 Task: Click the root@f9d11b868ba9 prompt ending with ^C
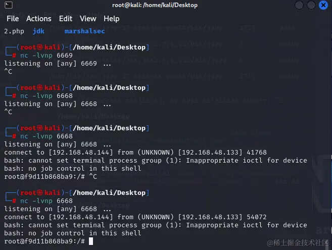coord(51,177)
